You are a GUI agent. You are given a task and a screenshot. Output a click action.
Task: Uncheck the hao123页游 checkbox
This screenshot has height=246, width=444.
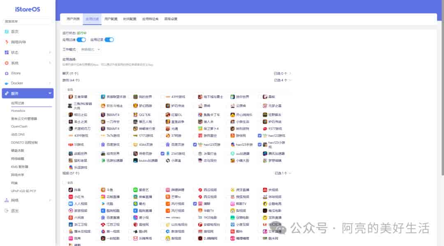tap(195, 145)
